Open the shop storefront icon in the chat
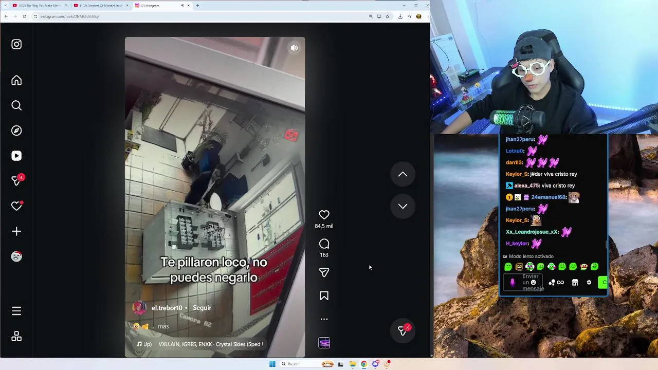Screen dimensions: 658x370 [x=575, y=282]
